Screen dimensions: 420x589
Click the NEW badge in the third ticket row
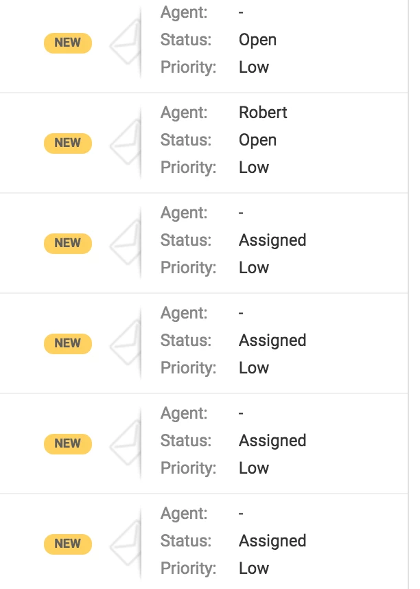pyautogui.click(x=68, y=244)
